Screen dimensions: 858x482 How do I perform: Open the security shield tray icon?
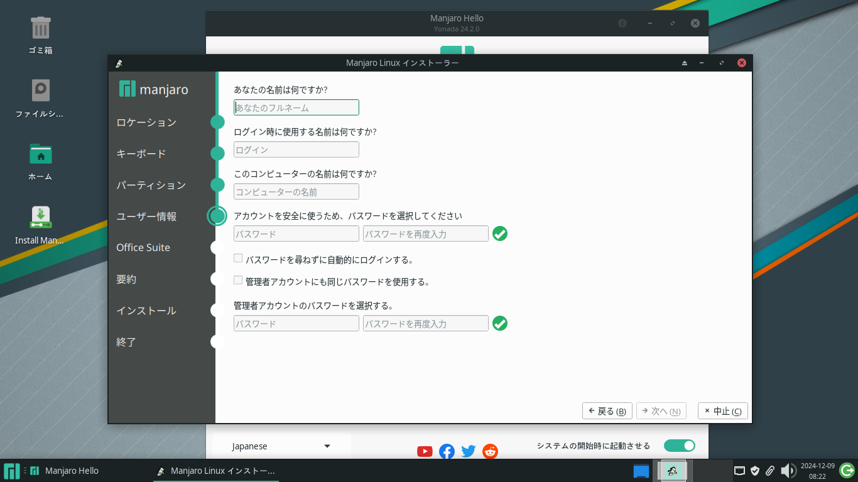coord(755,471)
